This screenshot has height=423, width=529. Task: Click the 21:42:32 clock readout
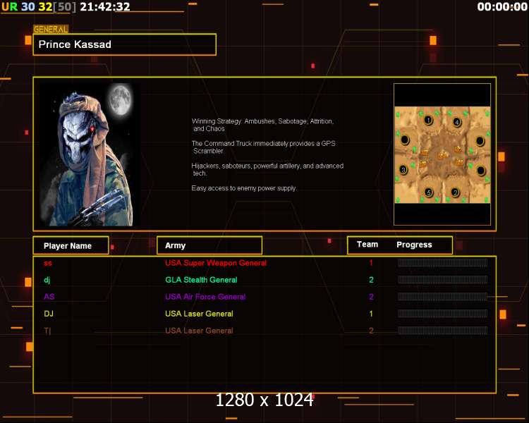coord(105,6)
